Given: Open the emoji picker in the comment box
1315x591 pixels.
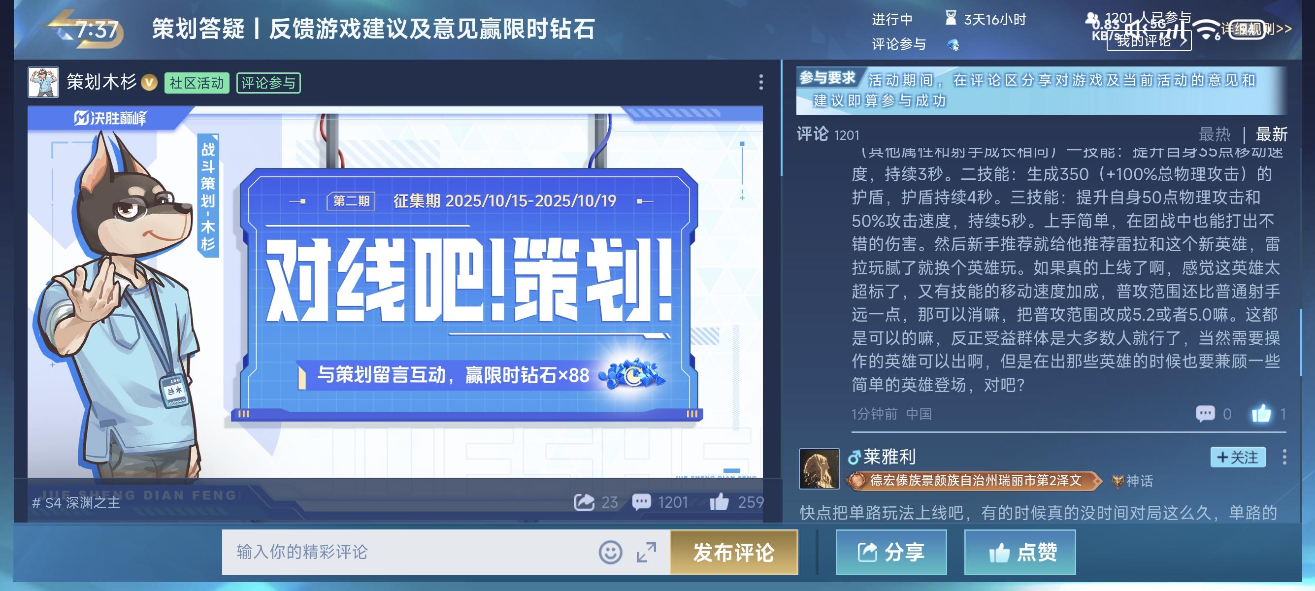Looking at the screenshot, I should tap(610, 552).
